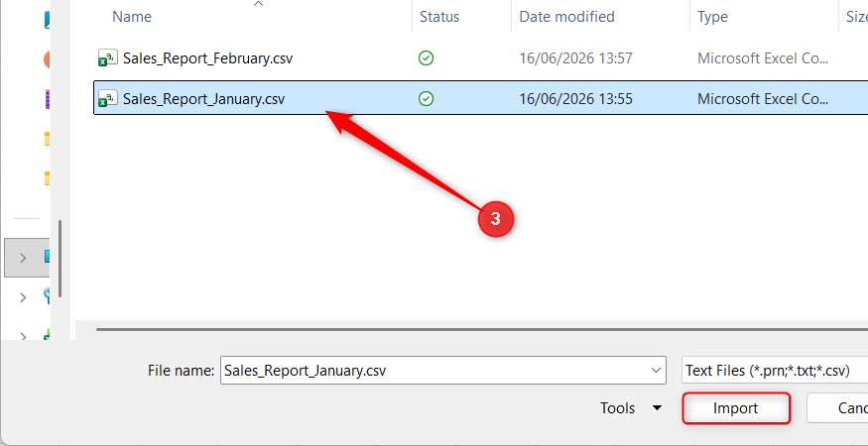Sort files by the Name column header
Image resolution: width=868 pixels, height=446 pixels.
pos(132,17)
